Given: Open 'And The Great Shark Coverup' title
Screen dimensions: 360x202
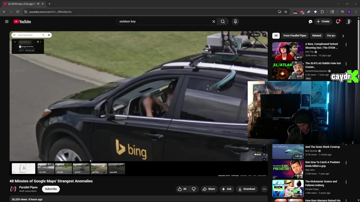Looking at the screenshot, I should click(322, 147).
